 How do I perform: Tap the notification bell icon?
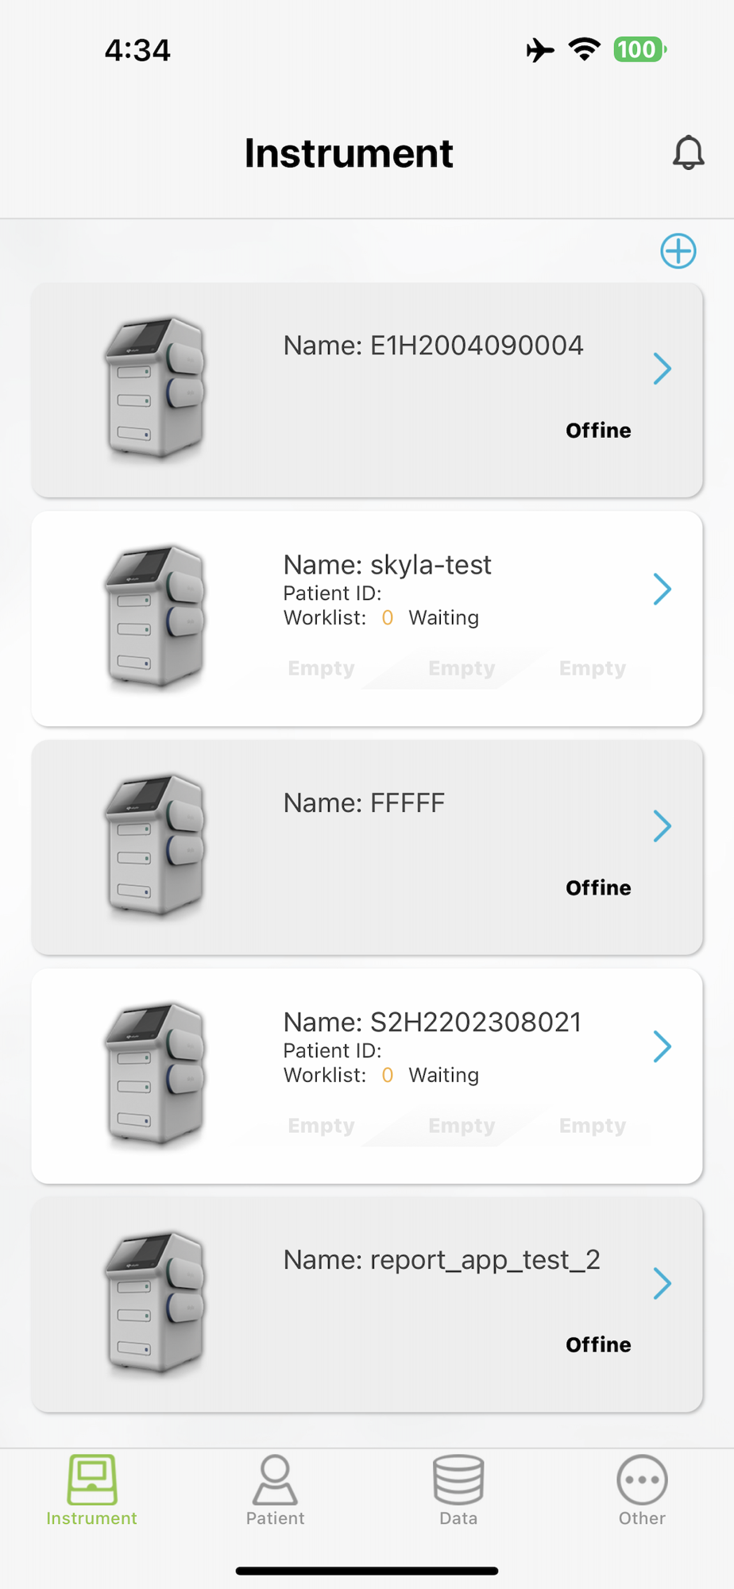click(x=688, y=153)
